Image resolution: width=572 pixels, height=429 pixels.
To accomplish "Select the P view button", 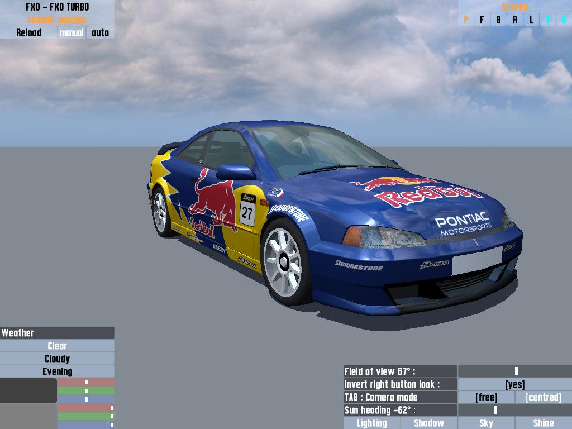I will pos(466,20).
